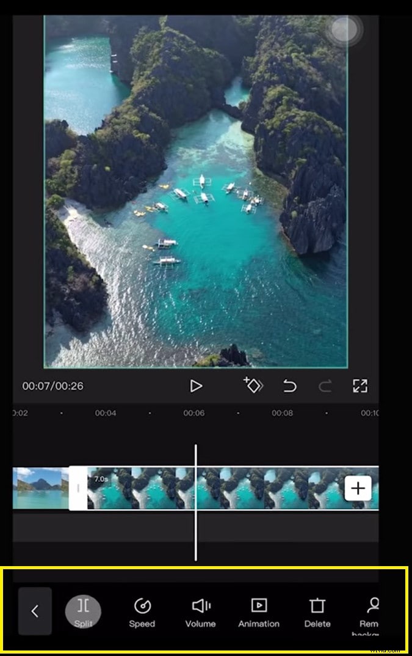412x656 pixels.
Task: Redo the last undone edit
Action: coord(325,386)
